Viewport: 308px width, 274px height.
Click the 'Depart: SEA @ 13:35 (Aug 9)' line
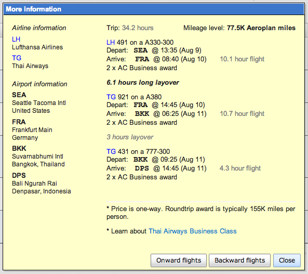click(x=154, y=50)
